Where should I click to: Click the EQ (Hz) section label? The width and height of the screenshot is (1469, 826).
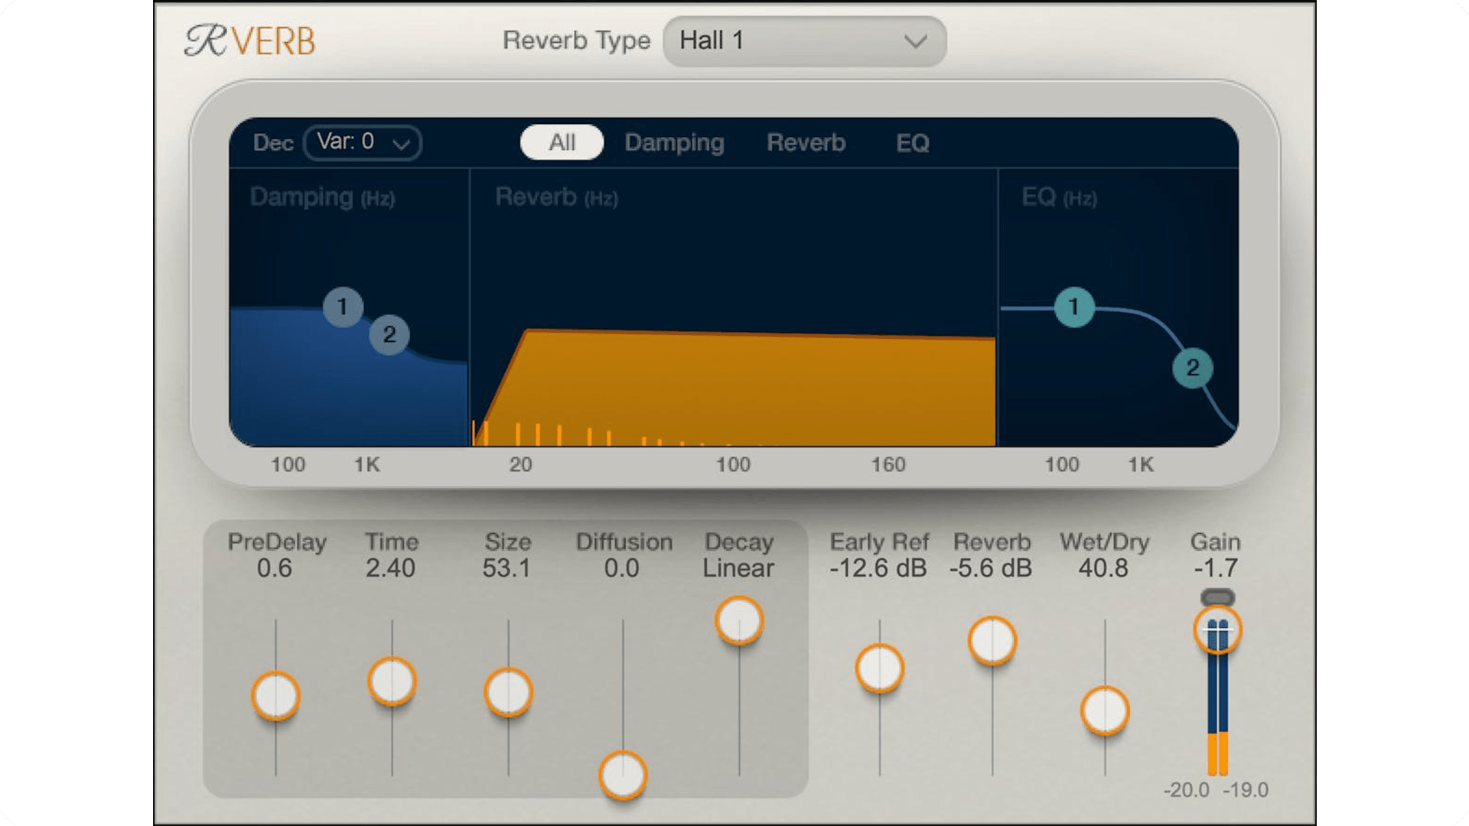coord(1059,197)
